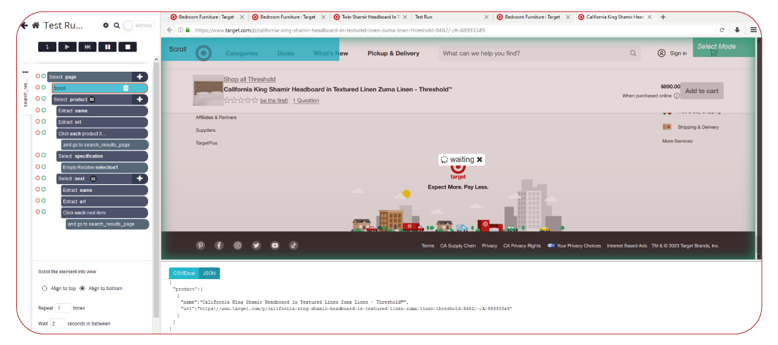
Task: Switch to the CSV/Excel results tab
Action: 184,273
